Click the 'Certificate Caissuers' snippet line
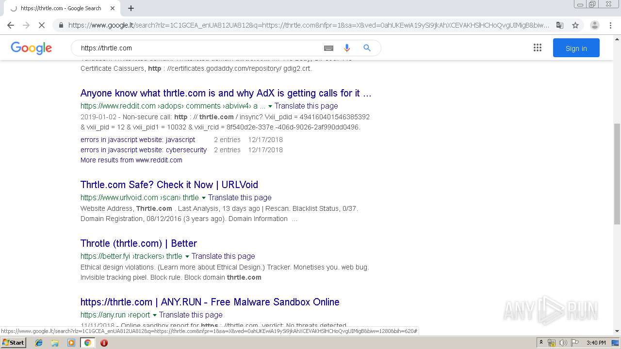 click(196, 68)
